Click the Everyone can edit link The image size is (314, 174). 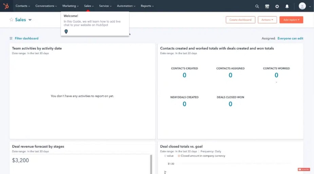tap(290, 39)
